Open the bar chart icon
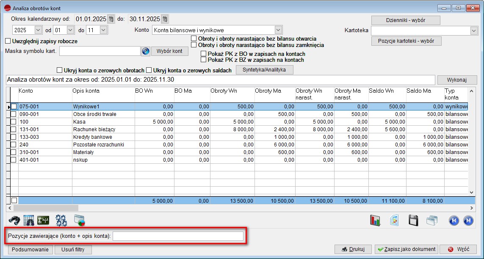The image size is (484, 259). click(376, 220)
